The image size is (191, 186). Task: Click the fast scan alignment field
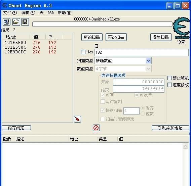131,111
